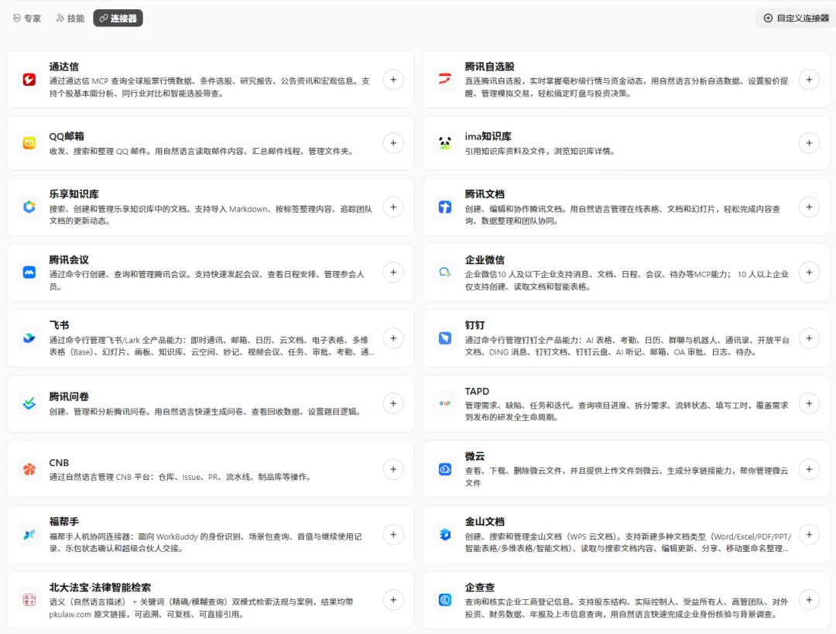Click the 金山文档 logo icon
Viewport: 836px width, 634px height.
pyautogui.click(x=444, y=534)
